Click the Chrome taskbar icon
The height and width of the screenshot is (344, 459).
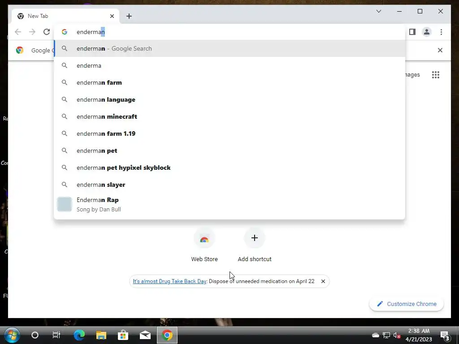pos(167,335)
